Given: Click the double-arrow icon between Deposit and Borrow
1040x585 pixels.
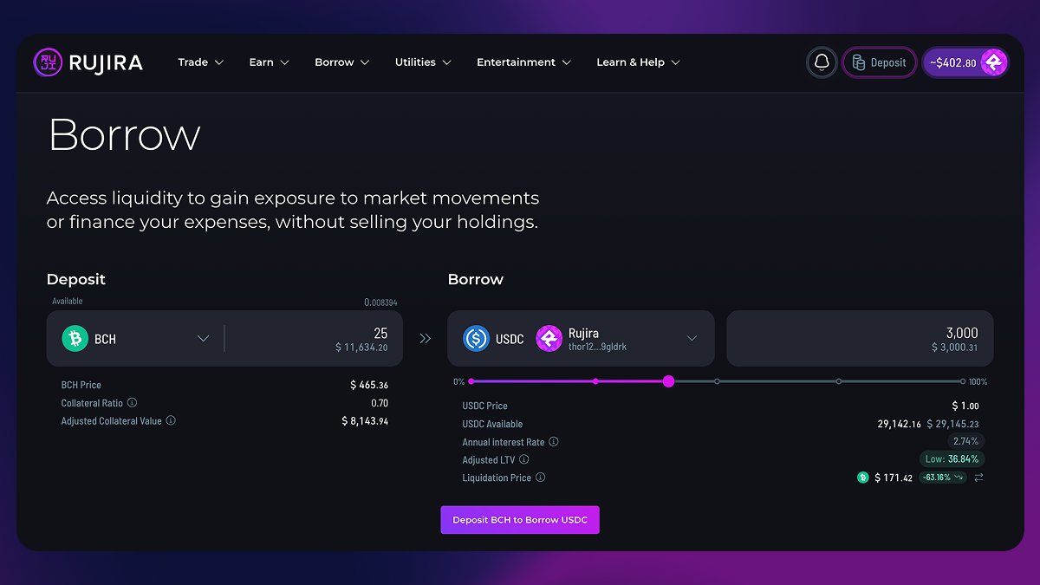Looking at the screenshot, I should 425,339.
